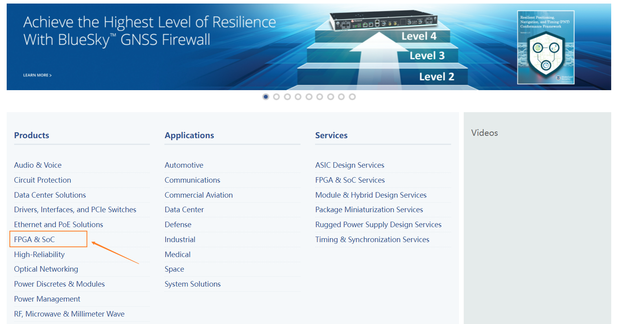Click the BlueSky GNSS Firewall banner headline
Screen dimensions: 636x324
tap(149, 31)
